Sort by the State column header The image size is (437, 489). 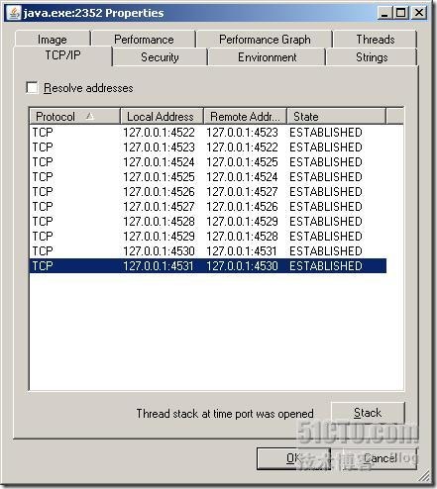336,116
